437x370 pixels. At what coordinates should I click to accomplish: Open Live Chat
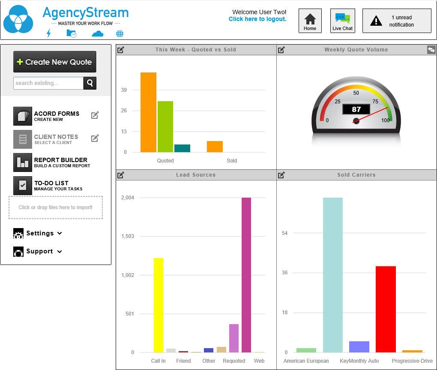pyautogui.click(x=342, y=21)
